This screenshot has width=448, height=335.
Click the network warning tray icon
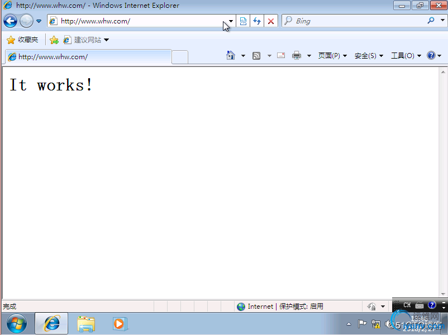point(376,324)
